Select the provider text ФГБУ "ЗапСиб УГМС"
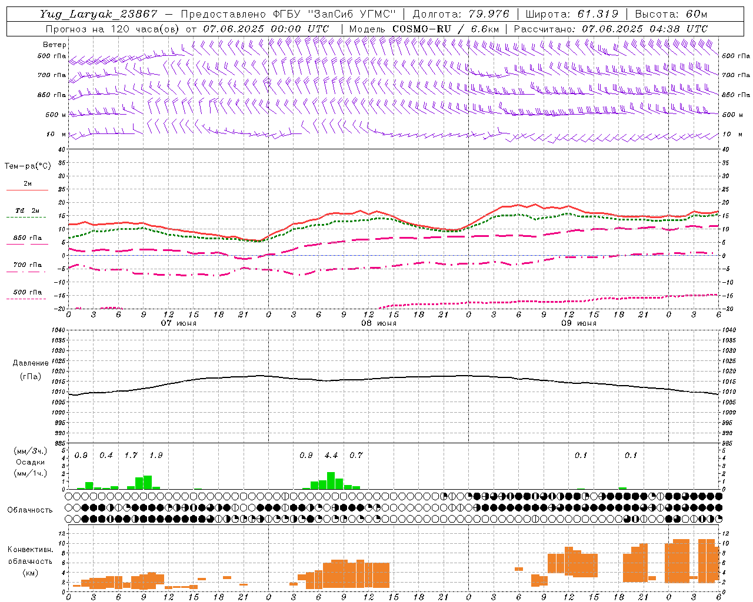Viewport: 753px width, 602px height. tap(335, 15)
